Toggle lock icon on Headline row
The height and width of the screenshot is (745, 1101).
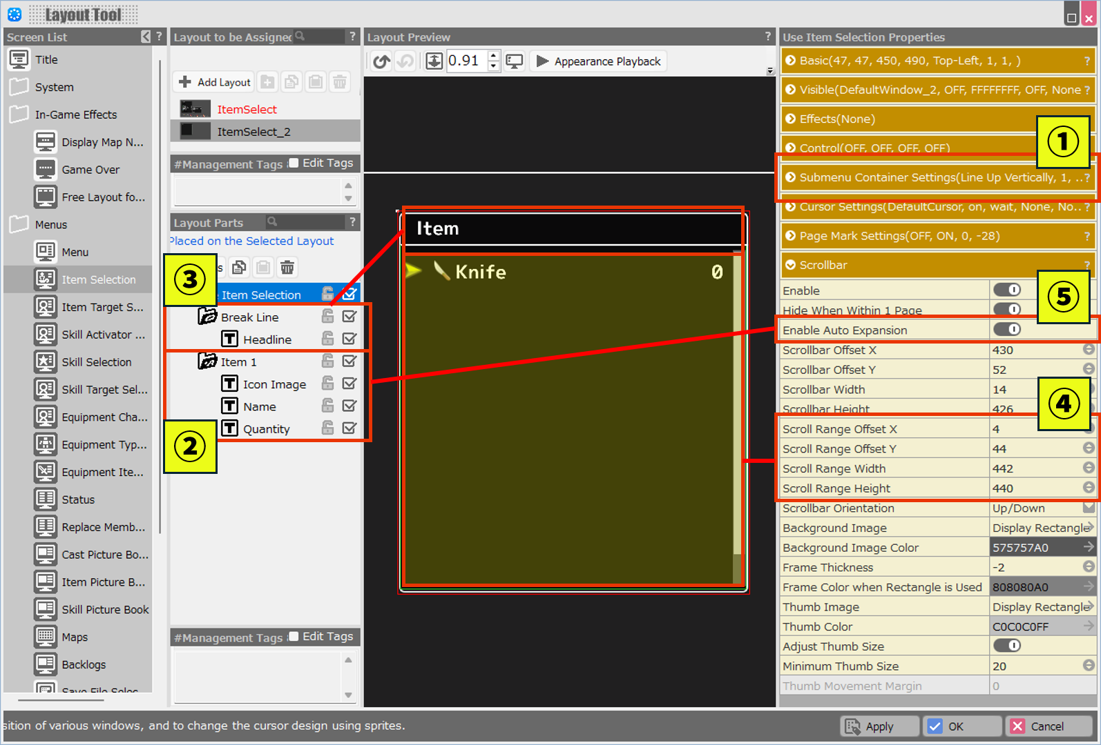(327, 339)
